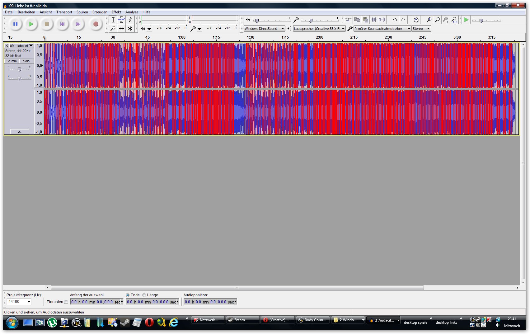Screen dimensions: 530x334
Task: Undo the last action
Action: coord(395,20)
